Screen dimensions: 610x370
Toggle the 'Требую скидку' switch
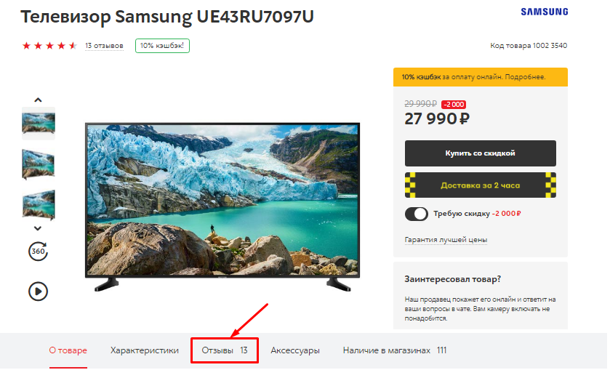(417, 214)
